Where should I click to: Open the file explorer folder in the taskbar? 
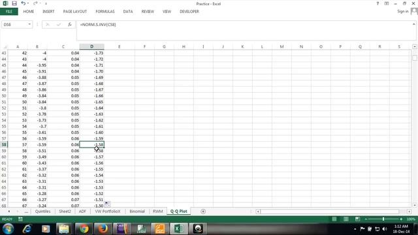[x=64, y=228]
